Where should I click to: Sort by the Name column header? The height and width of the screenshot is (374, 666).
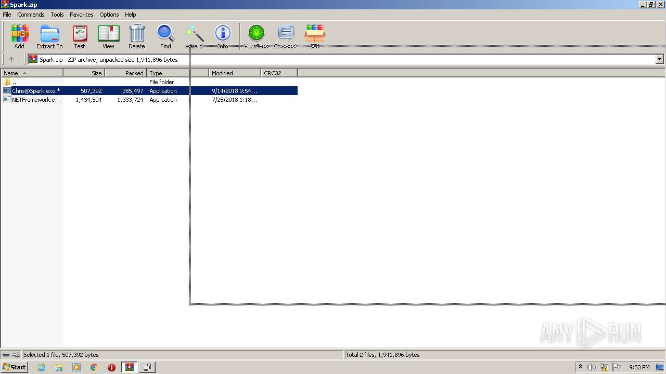pyautogui.click(x=32, y=73)
